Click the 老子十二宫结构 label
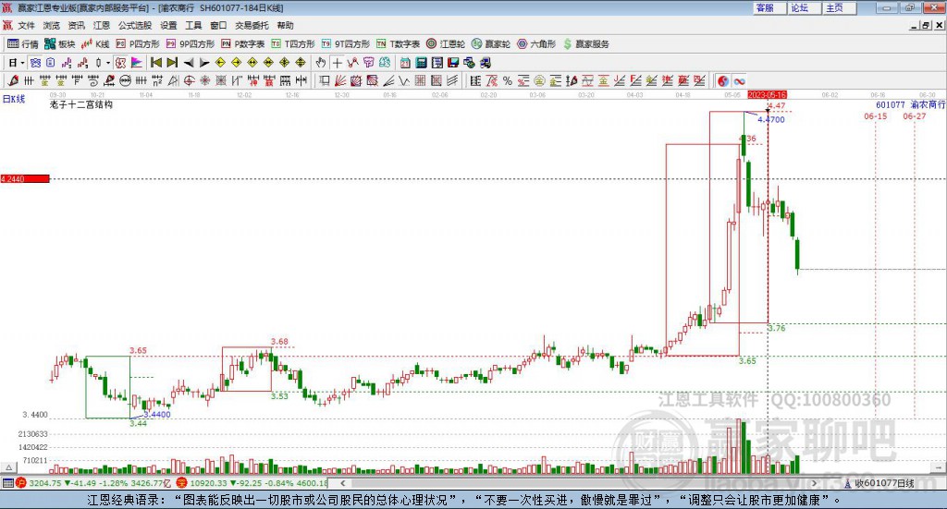The image size is (947, 509). [81, 104]
